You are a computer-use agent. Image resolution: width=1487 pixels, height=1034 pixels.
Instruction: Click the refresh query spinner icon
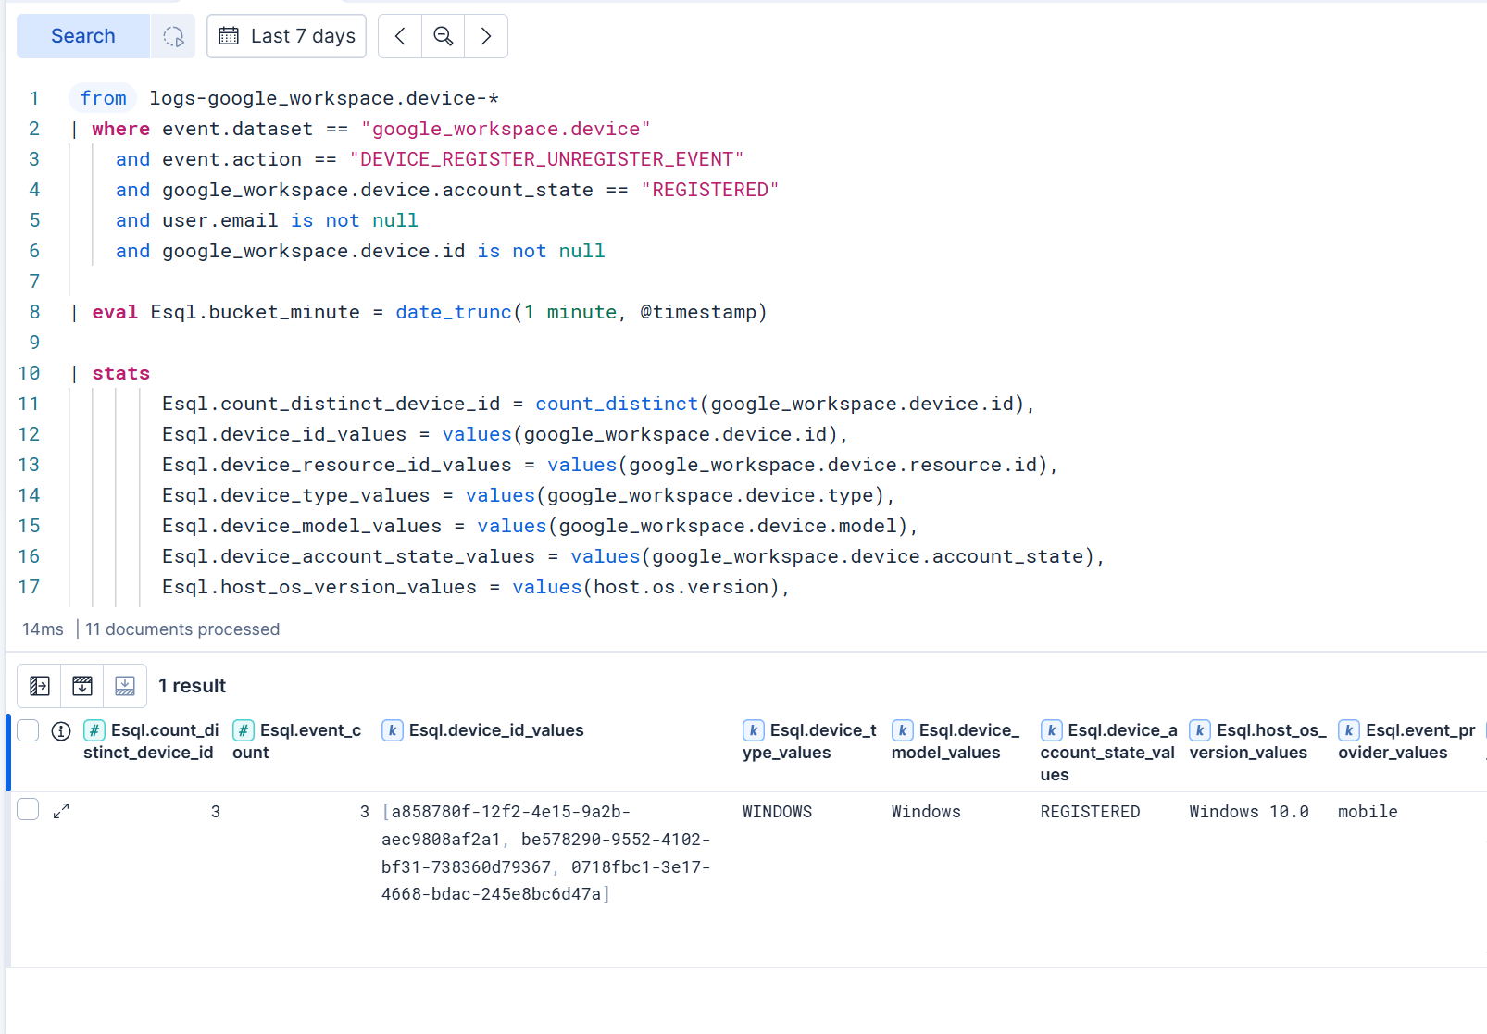tap(173, 36)
